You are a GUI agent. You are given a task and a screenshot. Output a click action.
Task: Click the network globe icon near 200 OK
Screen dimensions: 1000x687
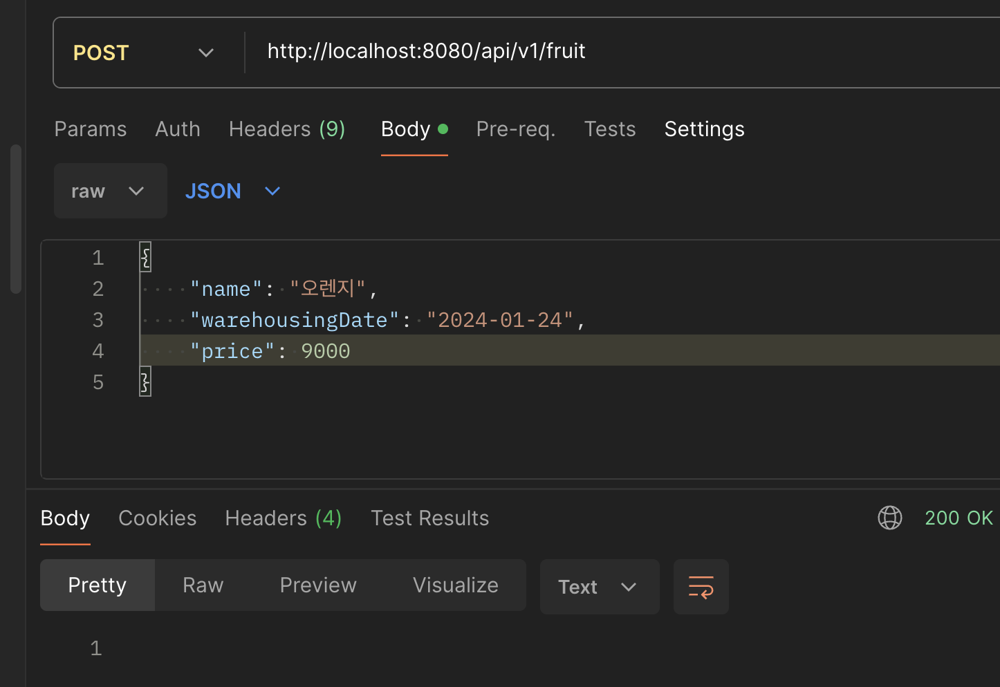(x=890, y=518)
